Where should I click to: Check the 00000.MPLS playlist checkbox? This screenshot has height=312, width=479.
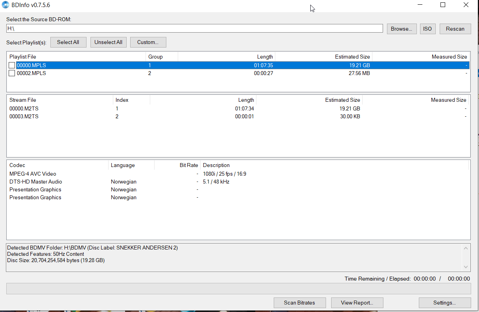coord(12,65)
